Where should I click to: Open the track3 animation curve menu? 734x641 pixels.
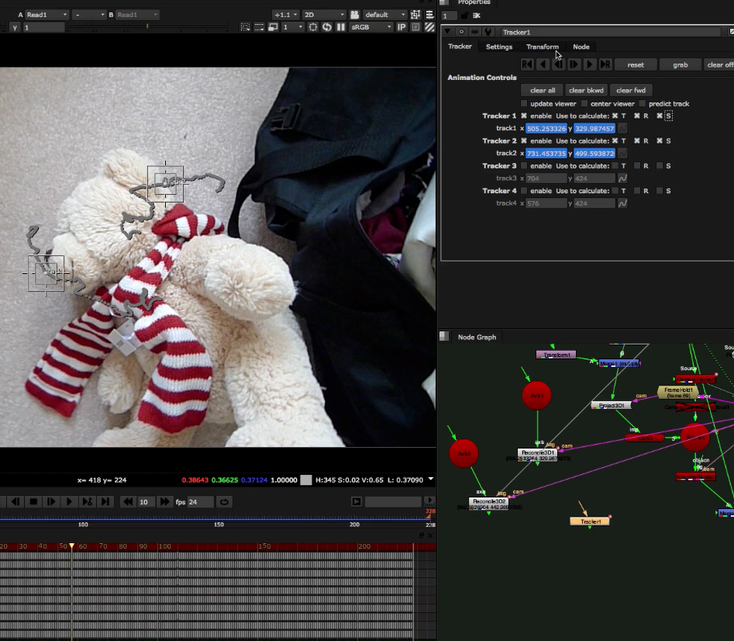click(622, 178)
